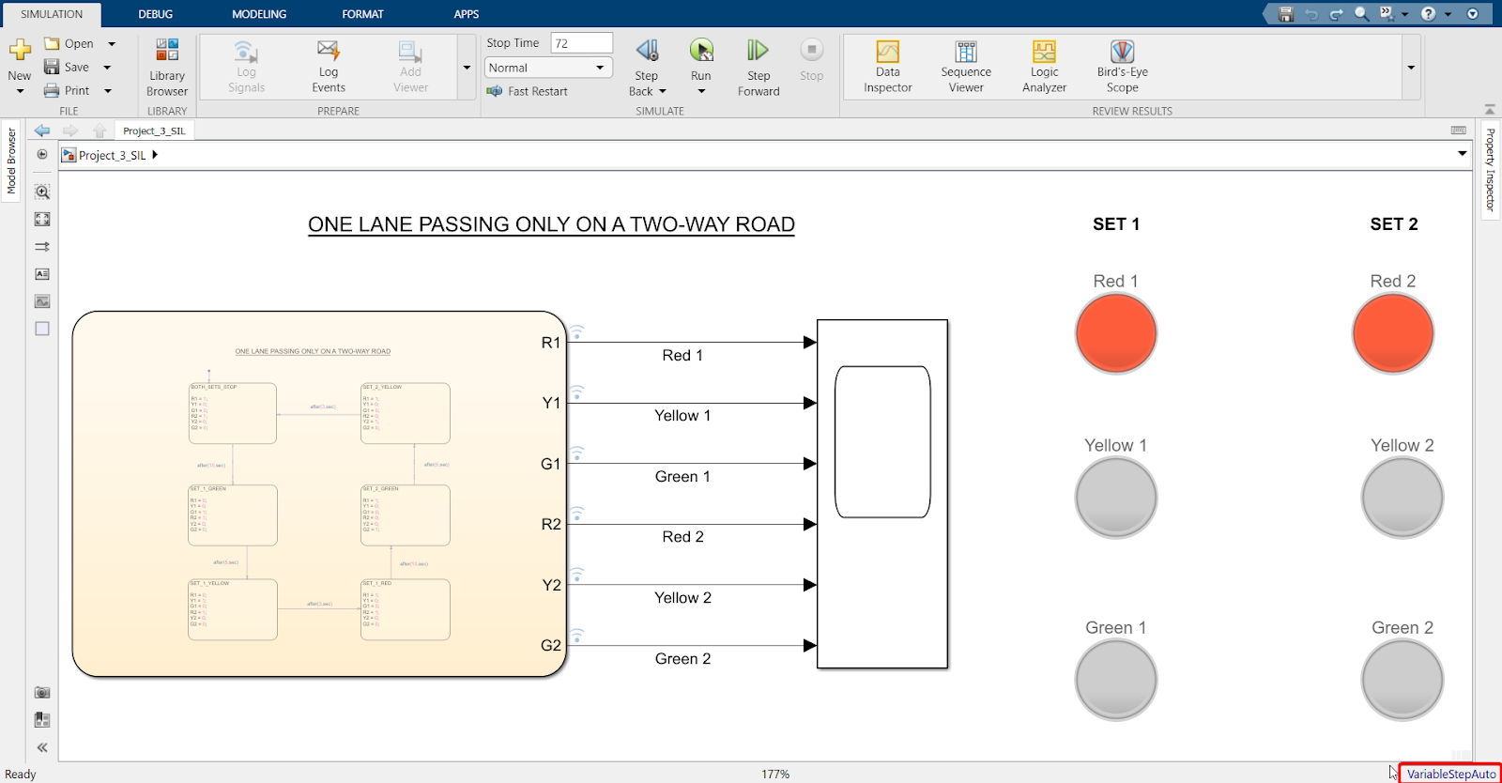Click Fit to View icon
The width and height of the screenshot is (1502, 783).
[x=42, y=219]
